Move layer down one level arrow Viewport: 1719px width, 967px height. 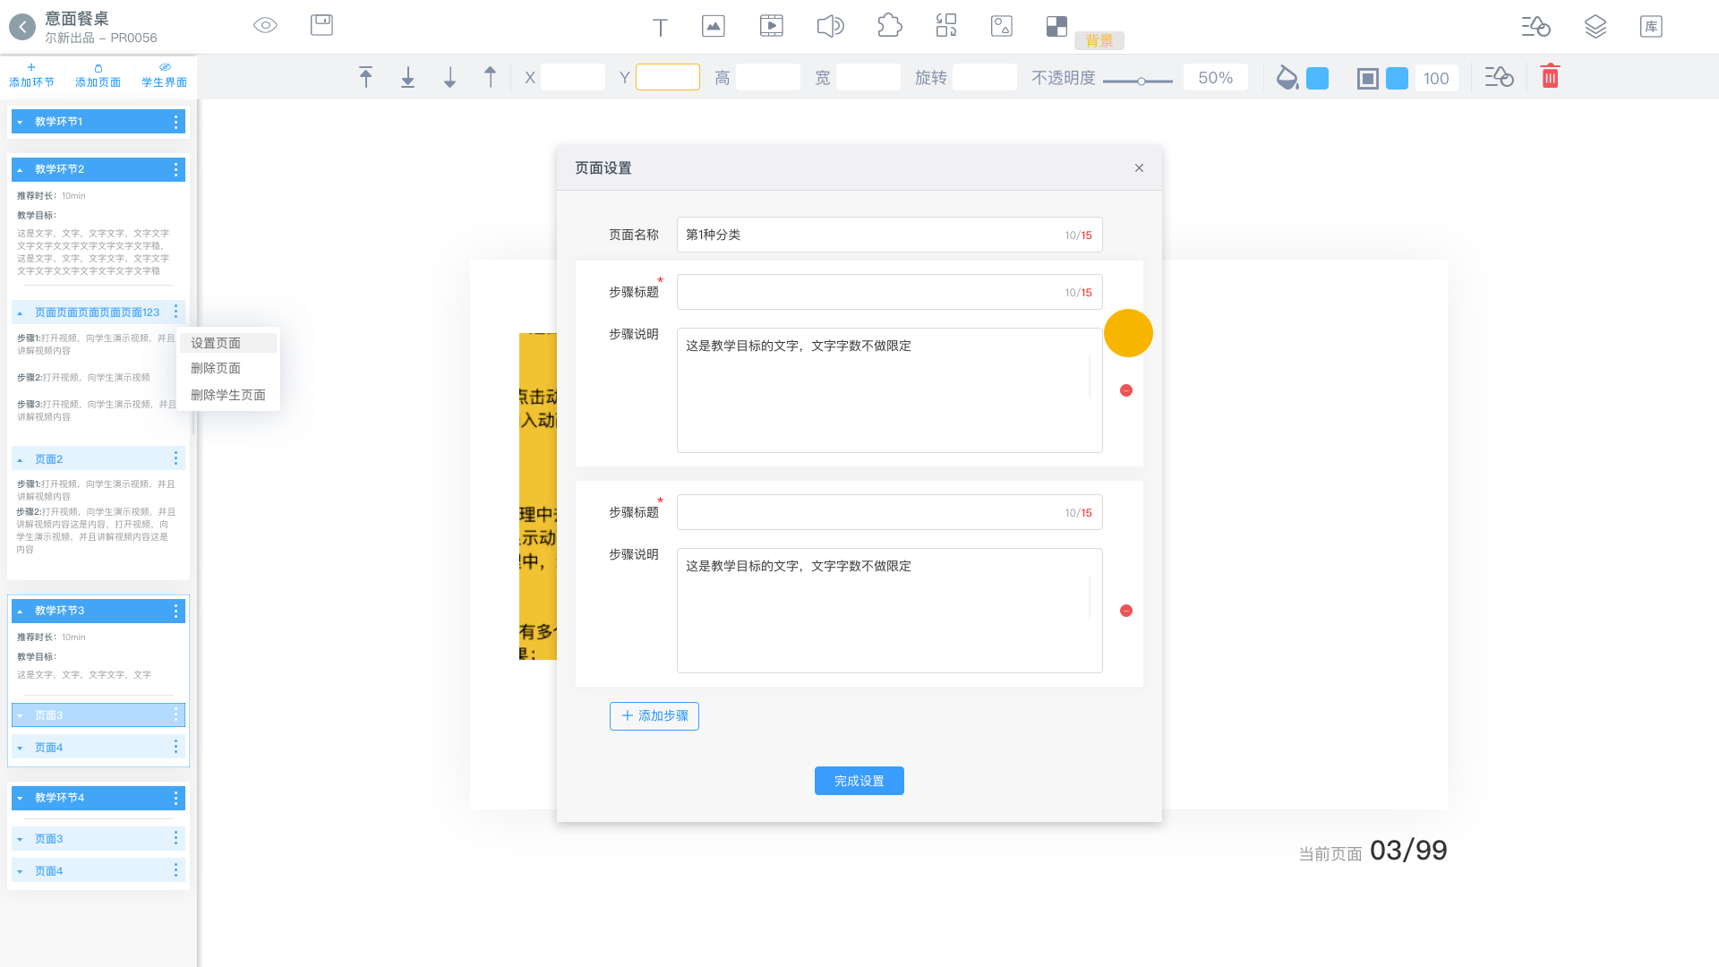coord(449,77)
